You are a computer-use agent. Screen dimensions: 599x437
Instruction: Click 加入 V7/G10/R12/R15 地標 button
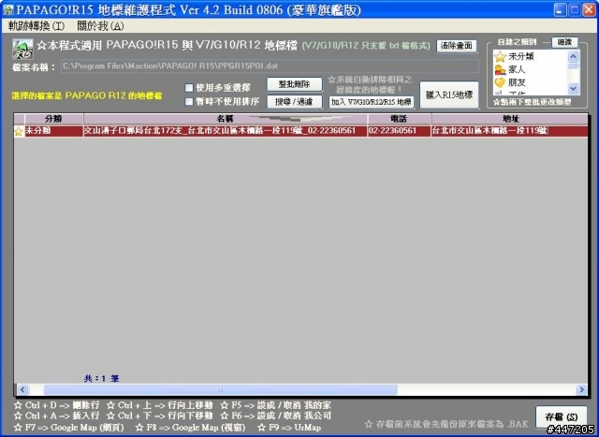click(372, 102)
